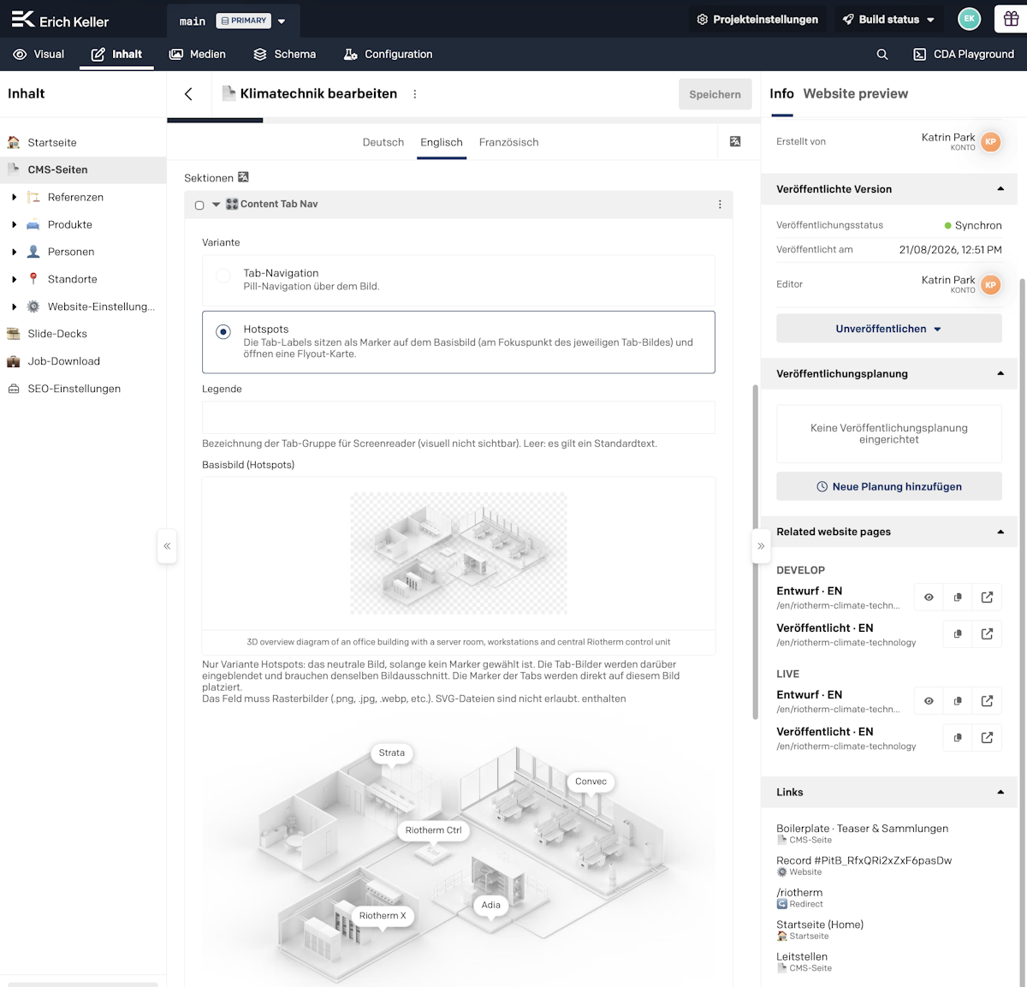Collapse the Content Tab Nav block
The width and height of the screenshot is (1027, 987).
coord(216,205)
